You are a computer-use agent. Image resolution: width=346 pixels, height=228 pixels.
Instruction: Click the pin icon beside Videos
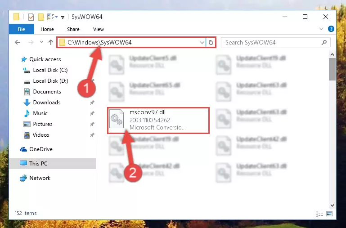click(92, 135)
